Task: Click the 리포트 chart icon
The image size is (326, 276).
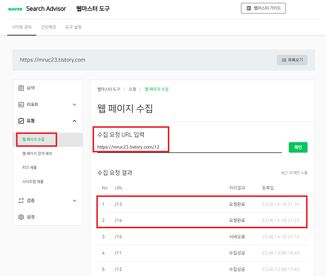Action: [21, 104]
